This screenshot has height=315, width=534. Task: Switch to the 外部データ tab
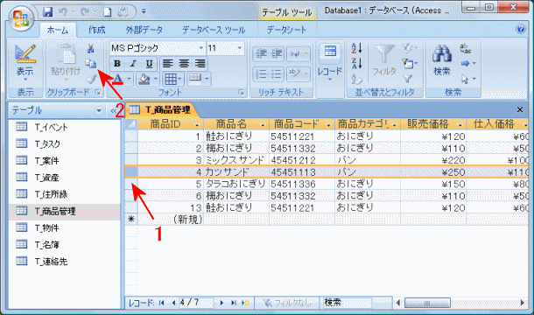pos(144,30)
